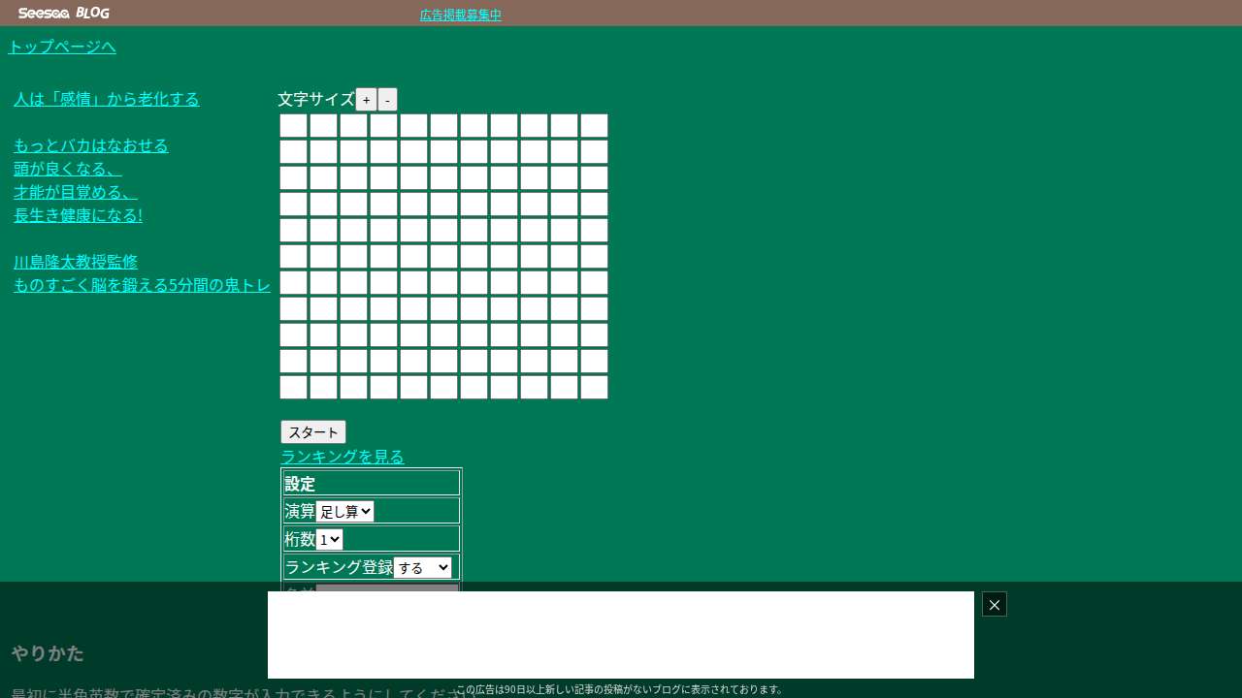Click the bottom-left cell of the grid
Image resolution: width=1242 pixels, height=698 pixels.
click(293, 388)
